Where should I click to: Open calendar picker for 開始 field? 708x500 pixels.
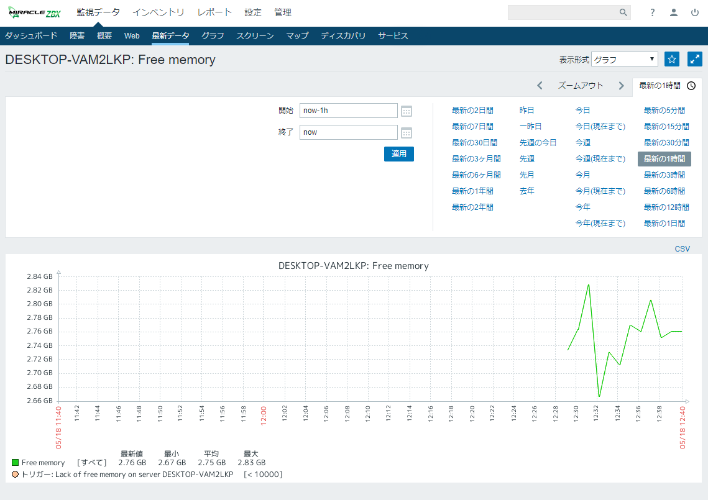coord(407,111)
